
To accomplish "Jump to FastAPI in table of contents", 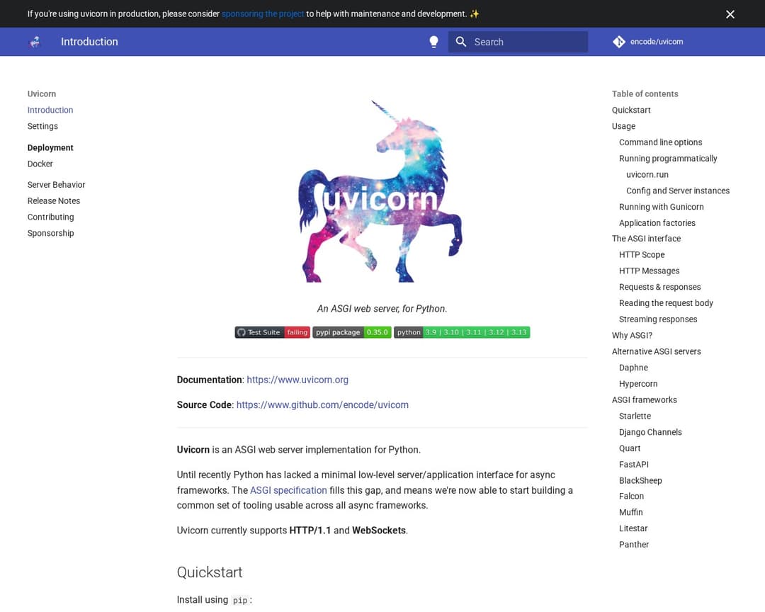I will pyautogui.click(x=634, y=465).
